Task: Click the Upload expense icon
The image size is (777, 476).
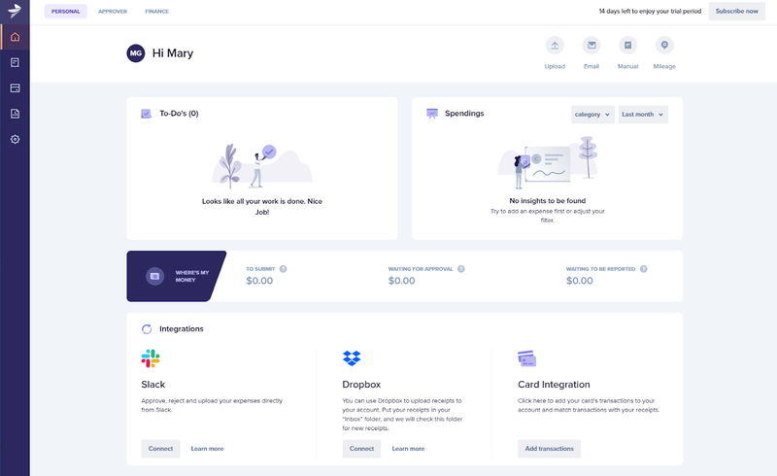Action: (x=555, y=45)
